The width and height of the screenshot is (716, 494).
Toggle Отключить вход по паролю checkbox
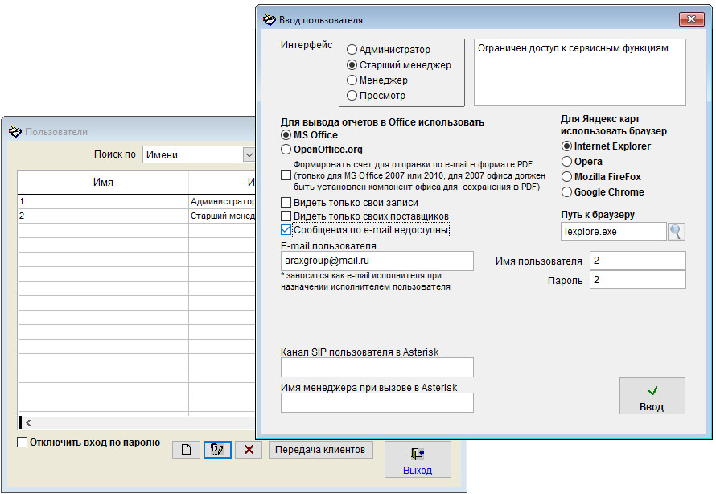point(22,442)
